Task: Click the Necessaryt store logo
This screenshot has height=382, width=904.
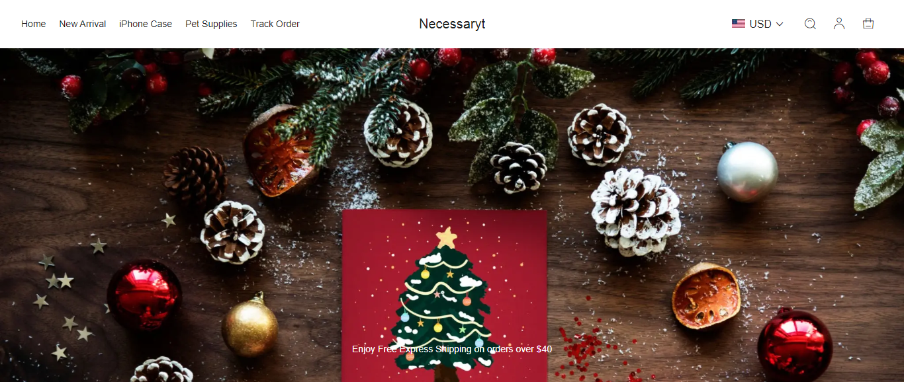Action: (452, 24)
